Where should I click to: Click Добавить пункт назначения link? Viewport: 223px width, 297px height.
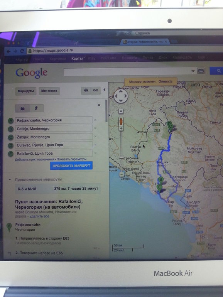pos(35,159)
